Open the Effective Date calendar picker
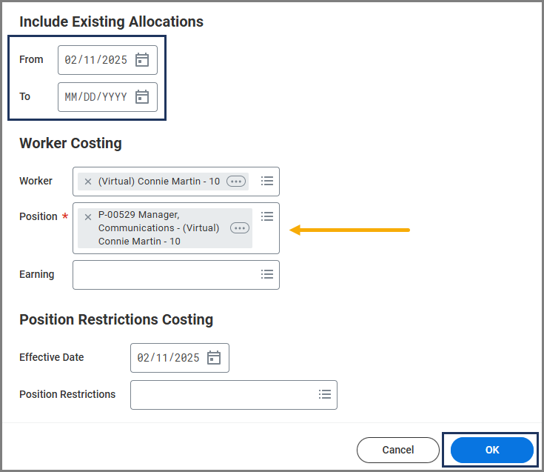 214,358
